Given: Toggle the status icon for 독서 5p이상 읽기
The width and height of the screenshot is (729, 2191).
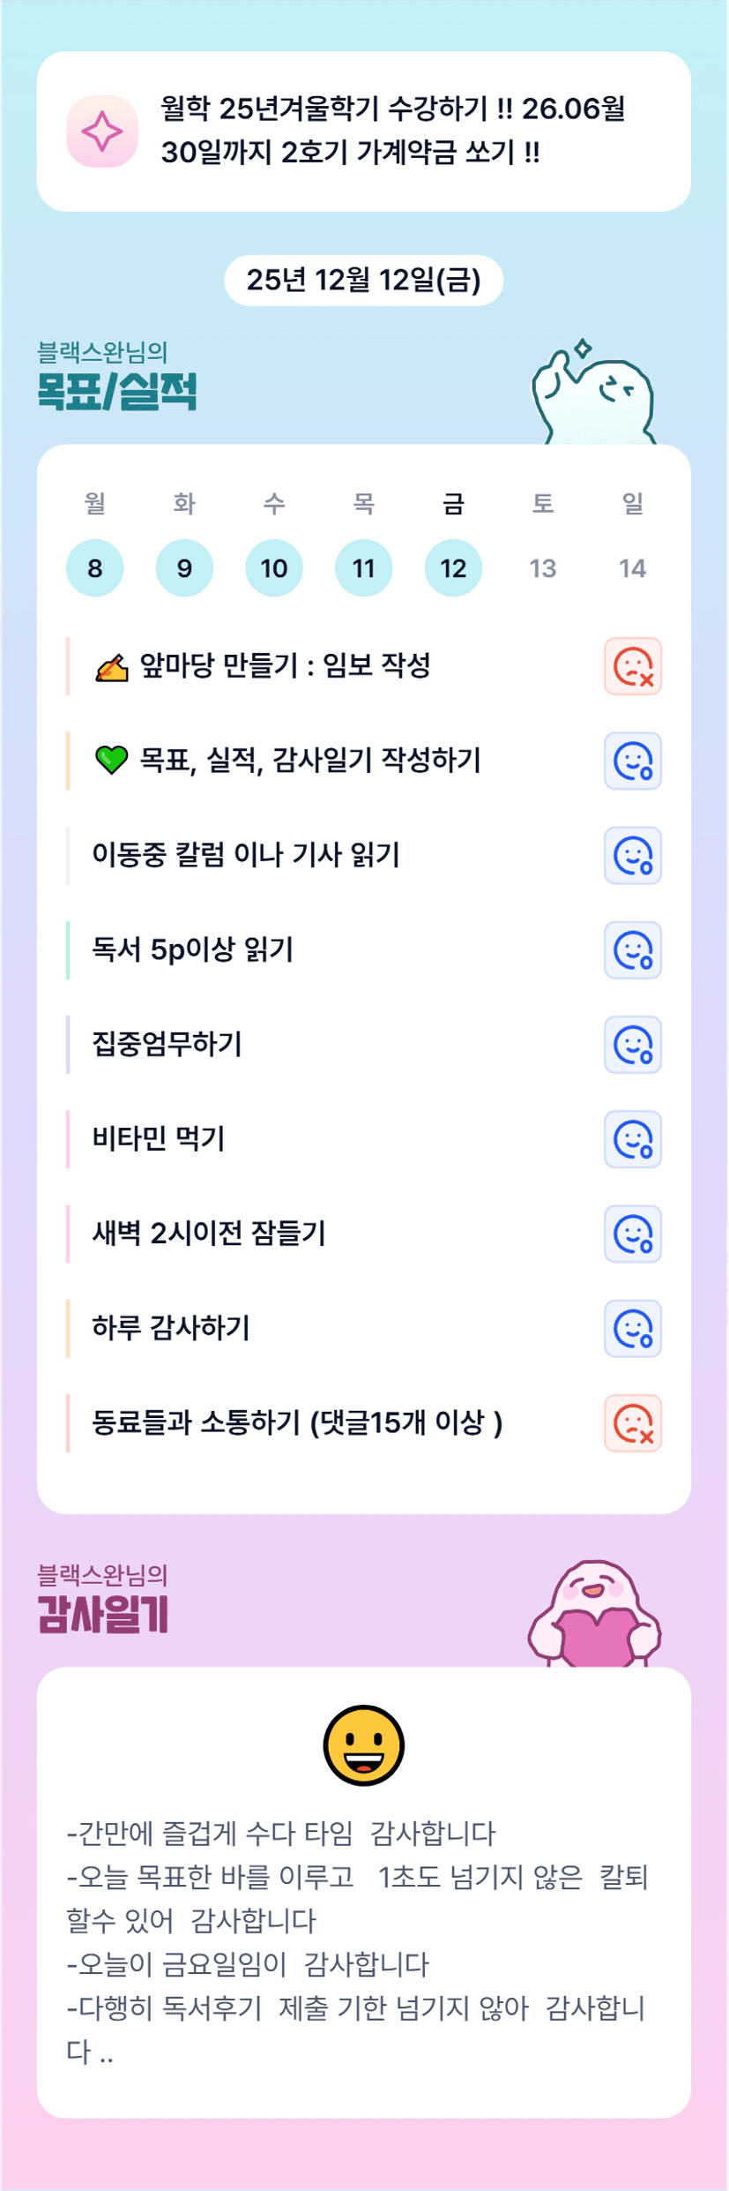Looking at the screenshot, I should (633, 950).
